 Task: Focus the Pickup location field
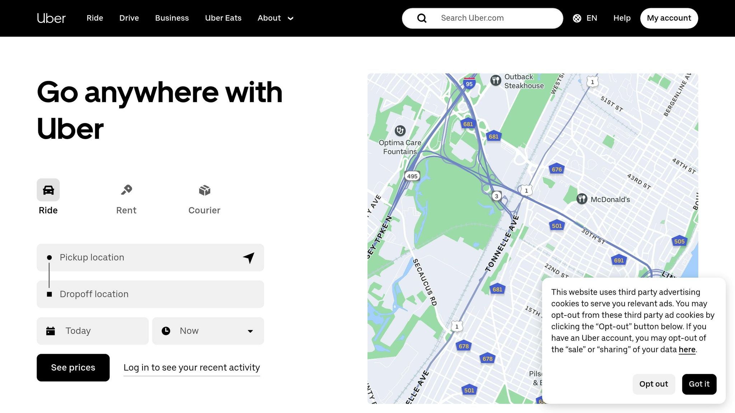point(150,257)
